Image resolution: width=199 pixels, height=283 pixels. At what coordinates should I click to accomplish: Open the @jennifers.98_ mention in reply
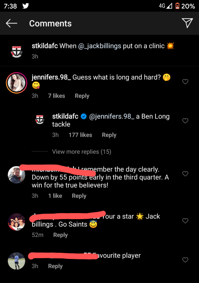click(x=112, y=117)
